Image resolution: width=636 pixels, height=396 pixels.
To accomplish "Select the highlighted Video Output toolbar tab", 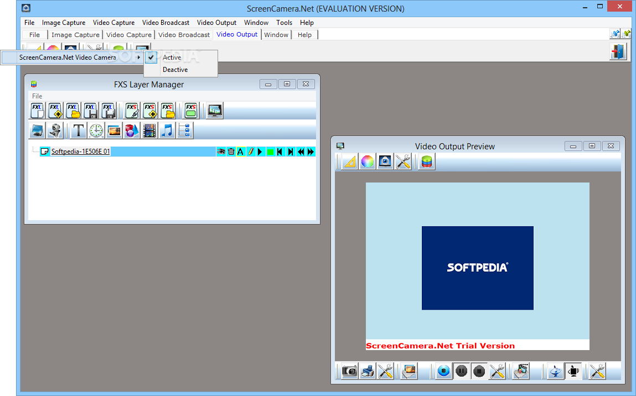I will point(237,34).
